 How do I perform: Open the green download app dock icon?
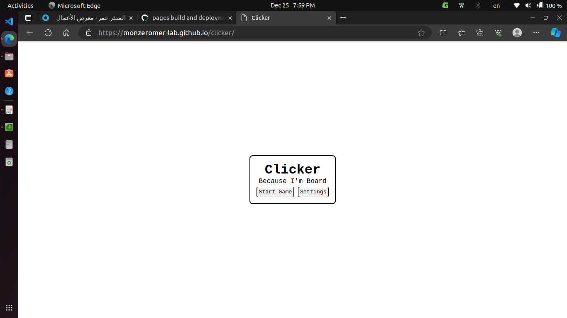pyautogui.click(x=9, y=127)
